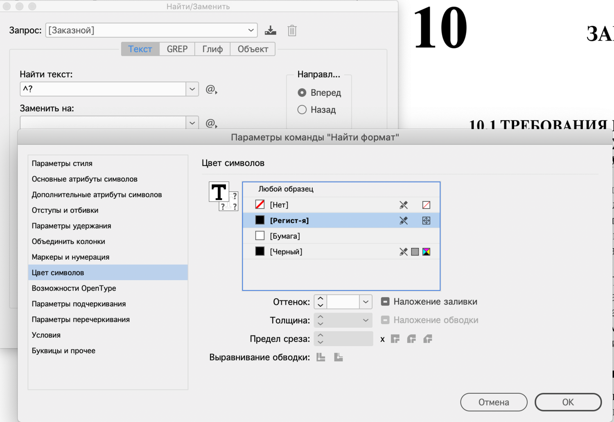Screen dimensions: 614x422
Task: Open Объединить колонки category
Action: click(x=108, y=241)
